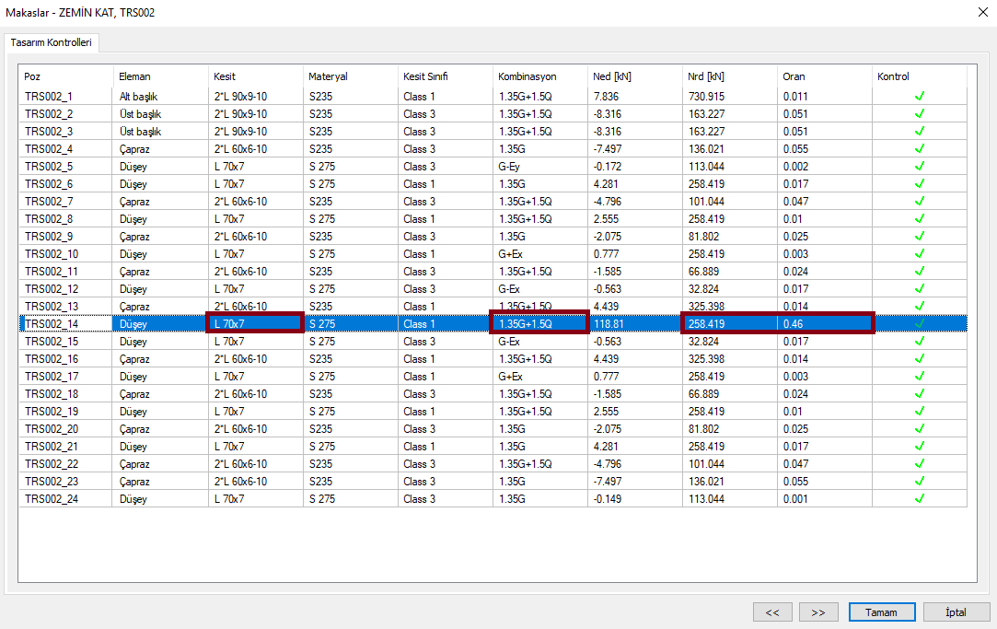The width and height of the screenshot is (997, 629).
Task: Sort by the Oran column header
Action: pos(824,76)
